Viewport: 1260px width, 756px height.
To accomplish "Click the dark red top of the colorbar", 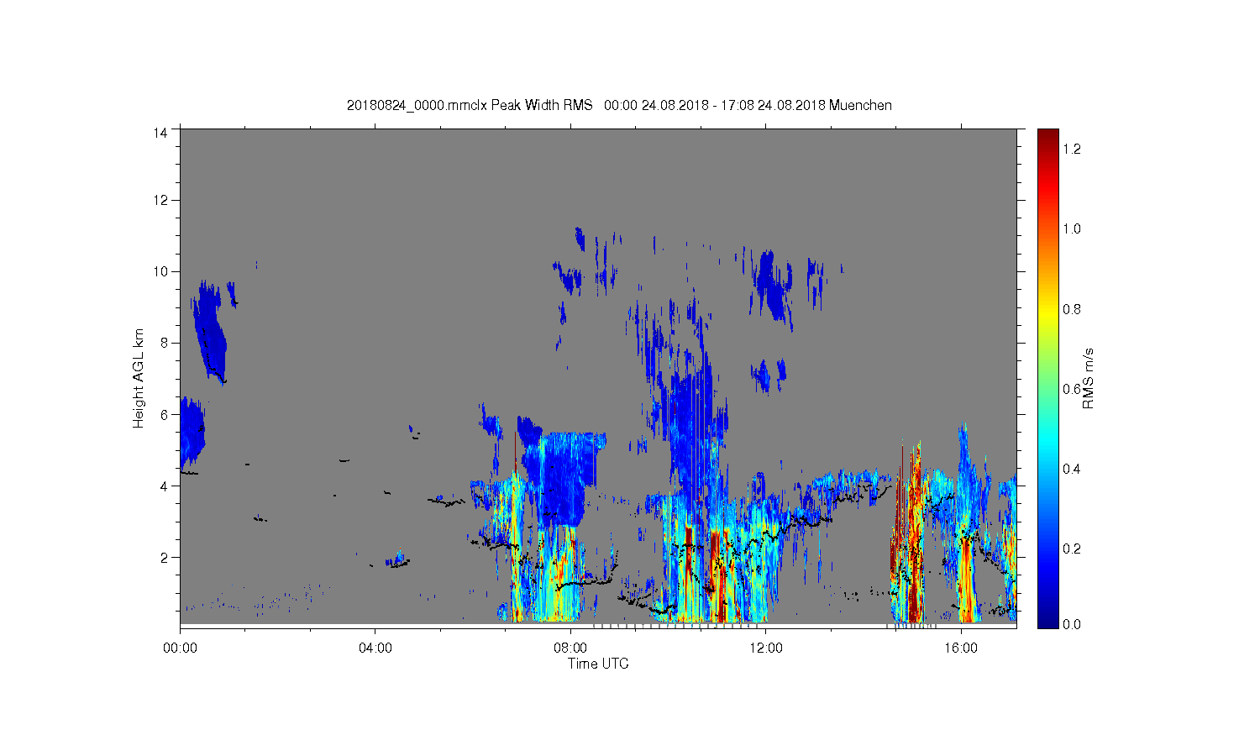I will 1047,139.
